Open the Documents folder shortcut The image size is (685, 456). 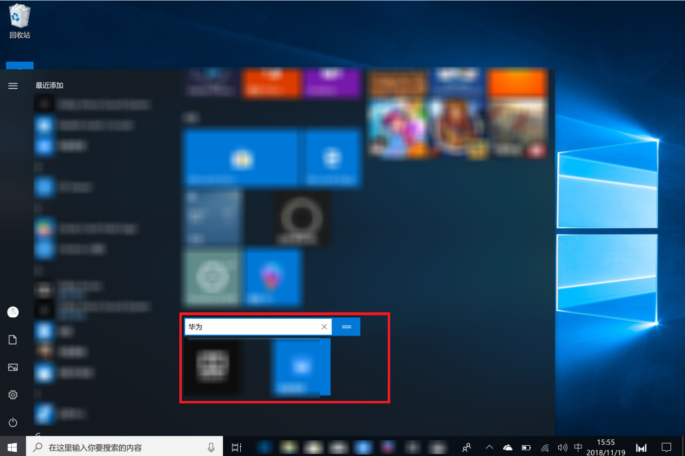[x=13, y=340]
